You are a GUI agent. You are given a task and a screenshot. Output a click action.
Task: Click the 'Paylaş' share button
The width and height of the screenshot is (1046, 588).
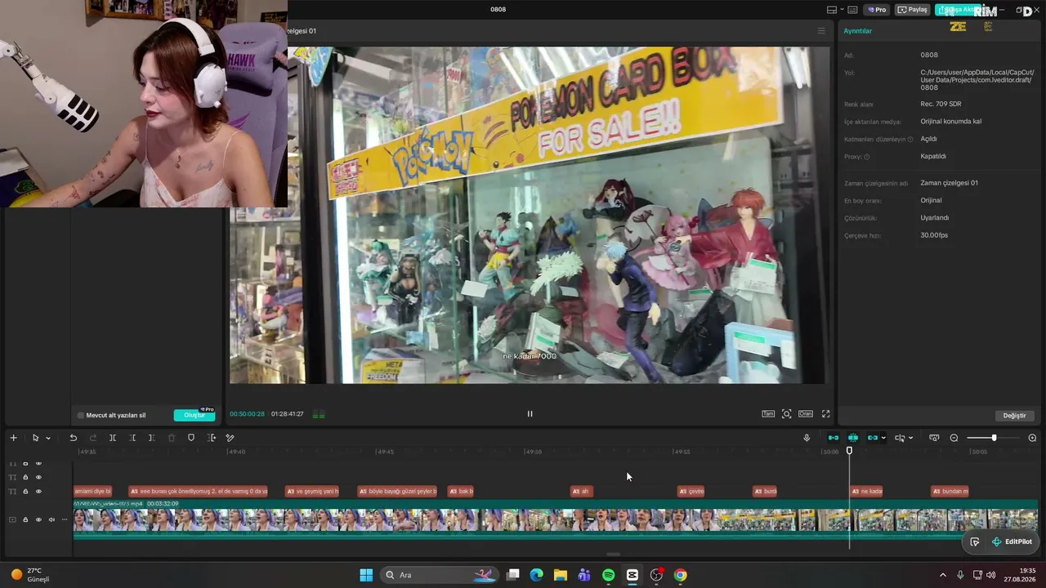[x=913, y=10]
